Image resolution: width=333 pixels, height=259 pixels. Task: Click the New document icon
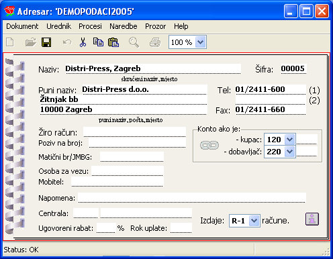coord(10,42)
